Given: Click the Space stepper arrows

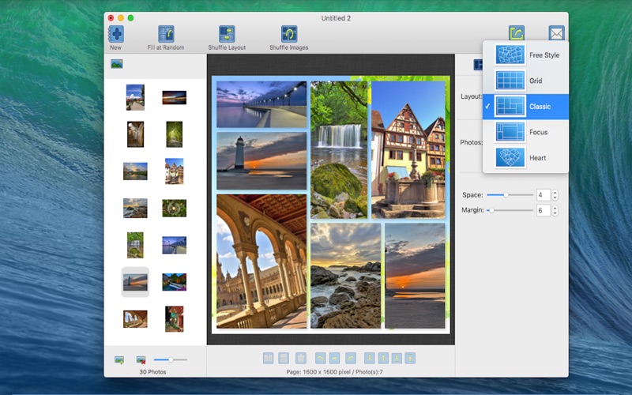Looking at the screenshot, I should pyautogui.click(x=555, y=194).
